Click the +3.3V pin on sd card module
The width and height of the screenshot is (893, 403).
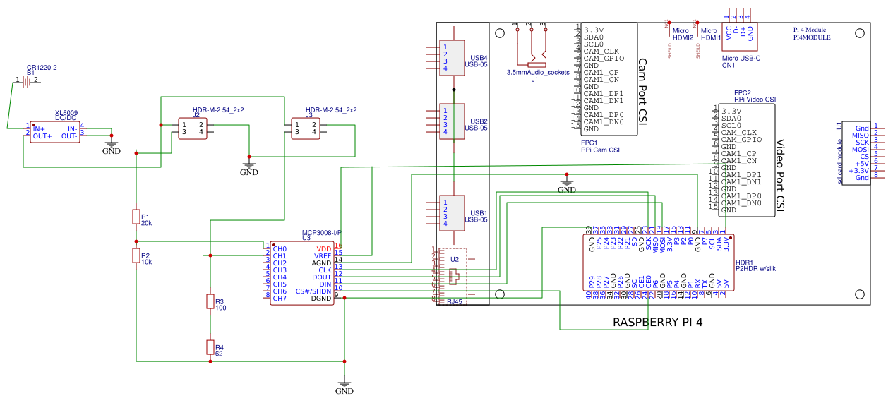[859, 170]
